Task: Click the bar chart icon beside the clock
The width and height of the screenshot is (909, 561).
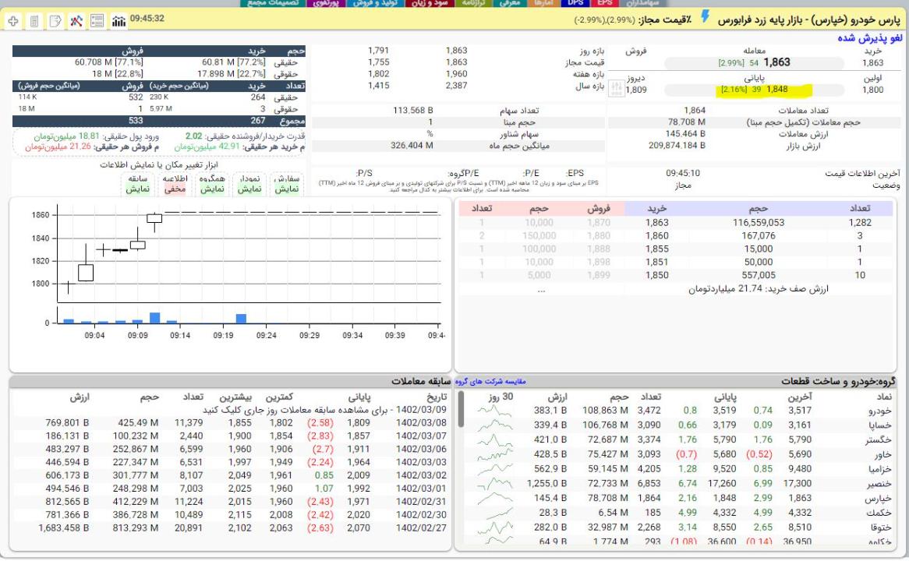Action: pos(118,20)
